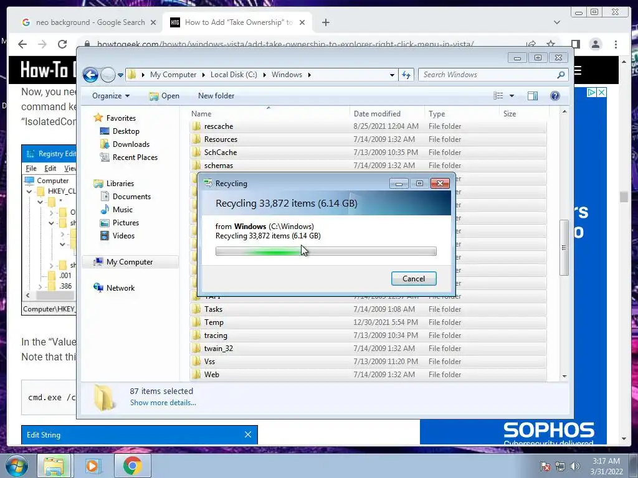Expand the arrow after Windows in breadcrumb
This screenshot has width=638, height=478.
tap(310, 75)
